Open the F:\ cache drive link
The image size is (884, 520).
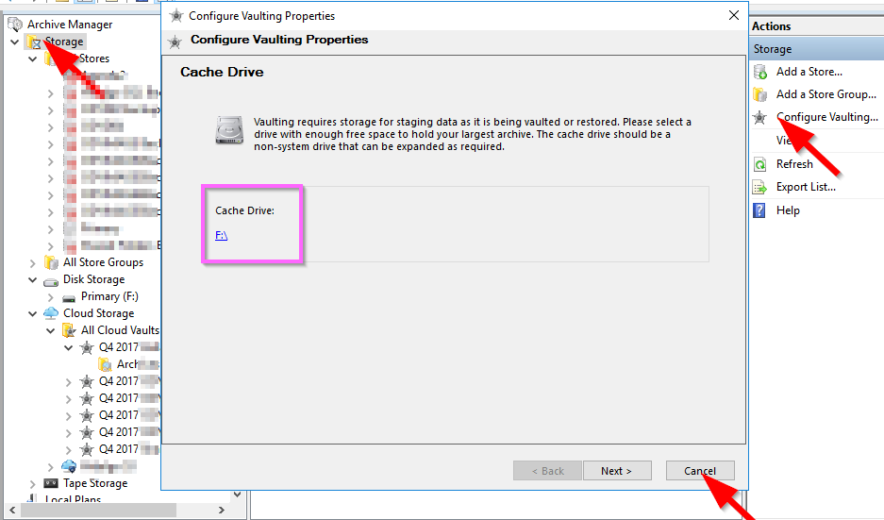221,235
